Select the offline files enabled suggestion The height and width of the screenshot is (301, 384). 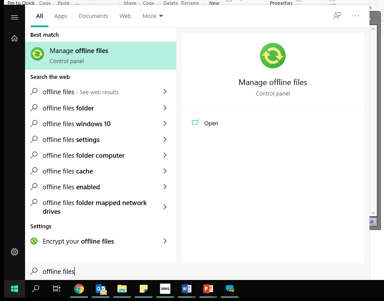(x=101, y=187)
